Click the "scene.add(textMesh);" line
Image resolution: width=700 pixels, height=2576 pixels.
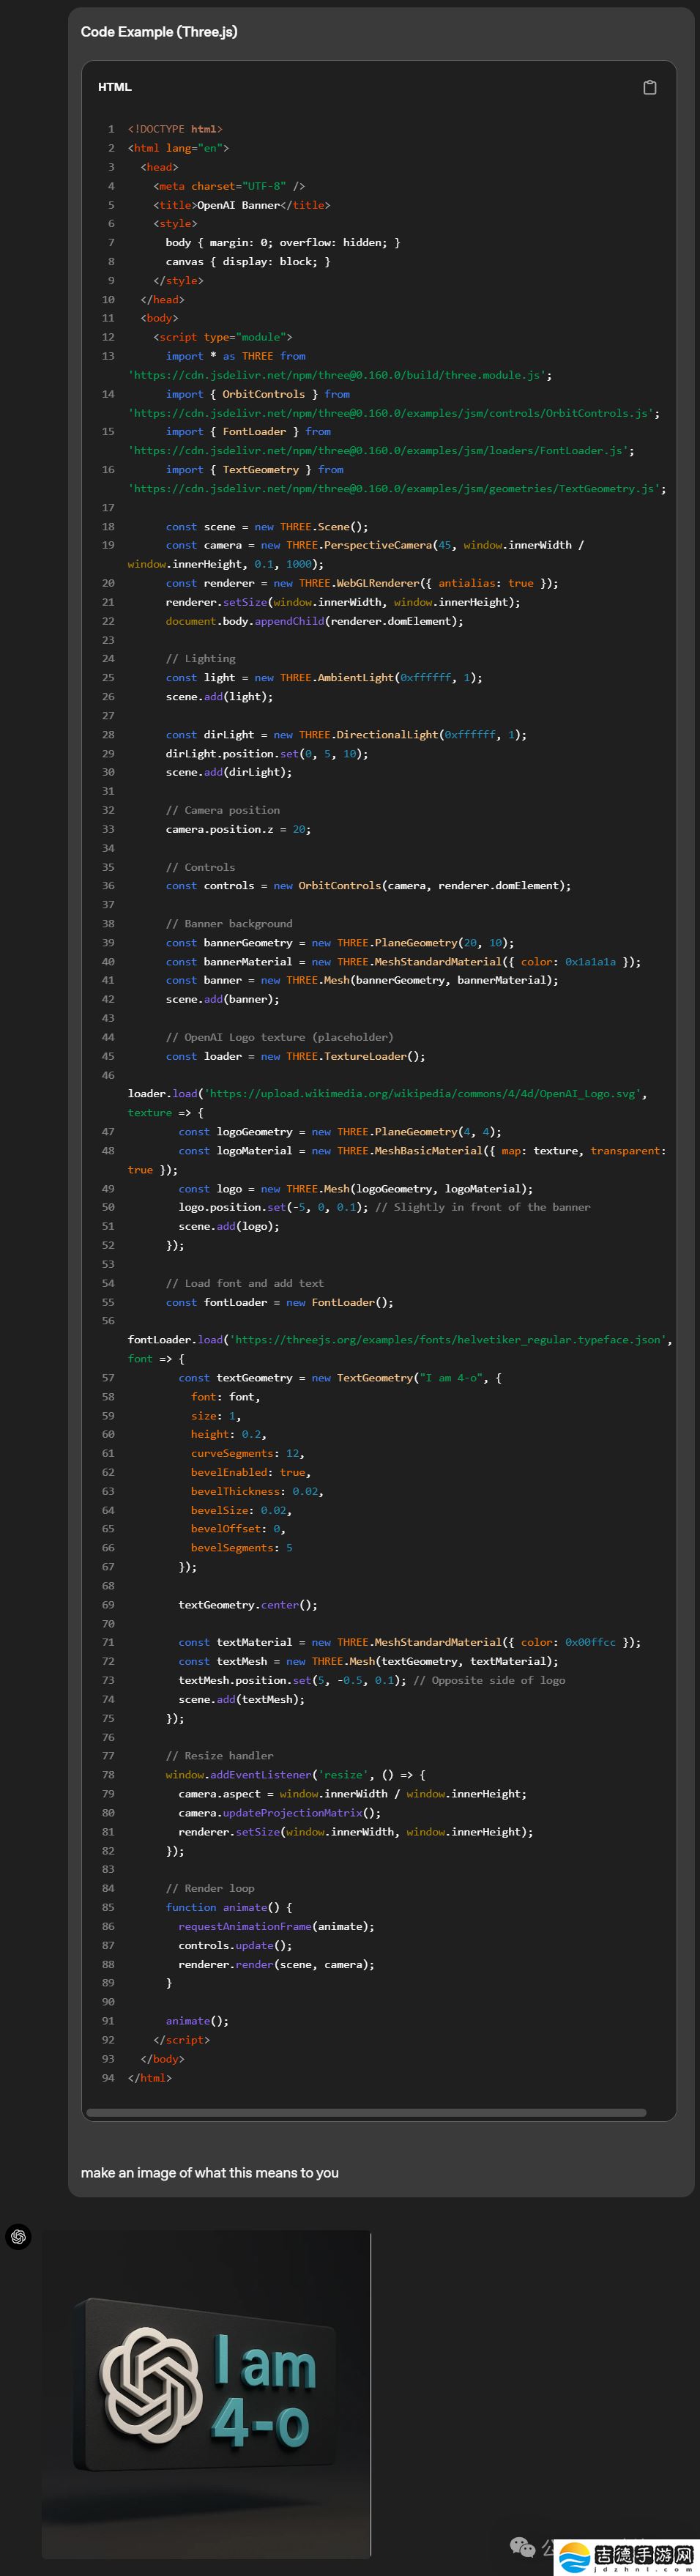point(242,1699)
